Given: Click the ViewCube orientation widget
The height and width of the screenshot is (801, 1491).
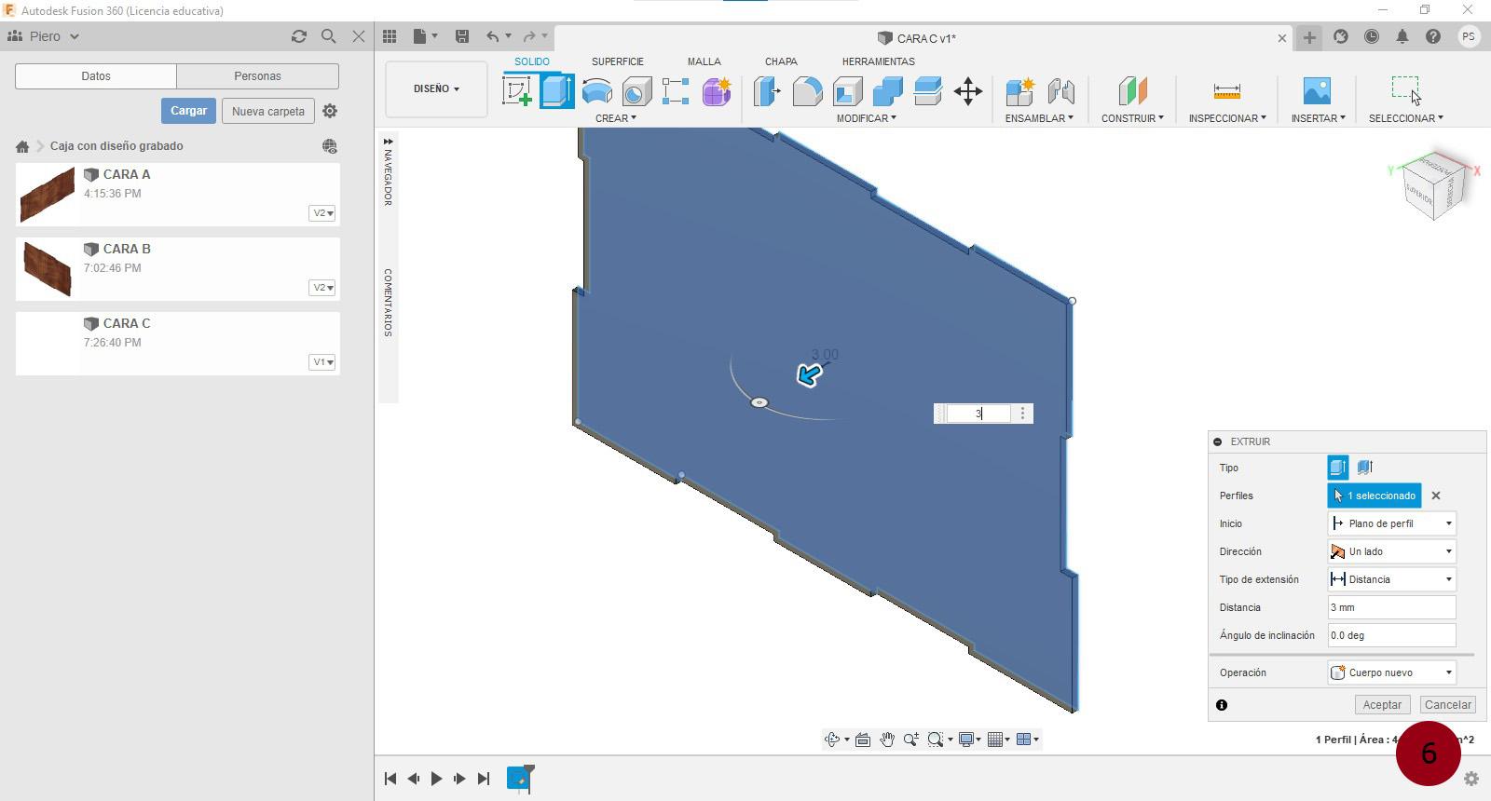Looking at the screenshot, I should pos(1434,185).
